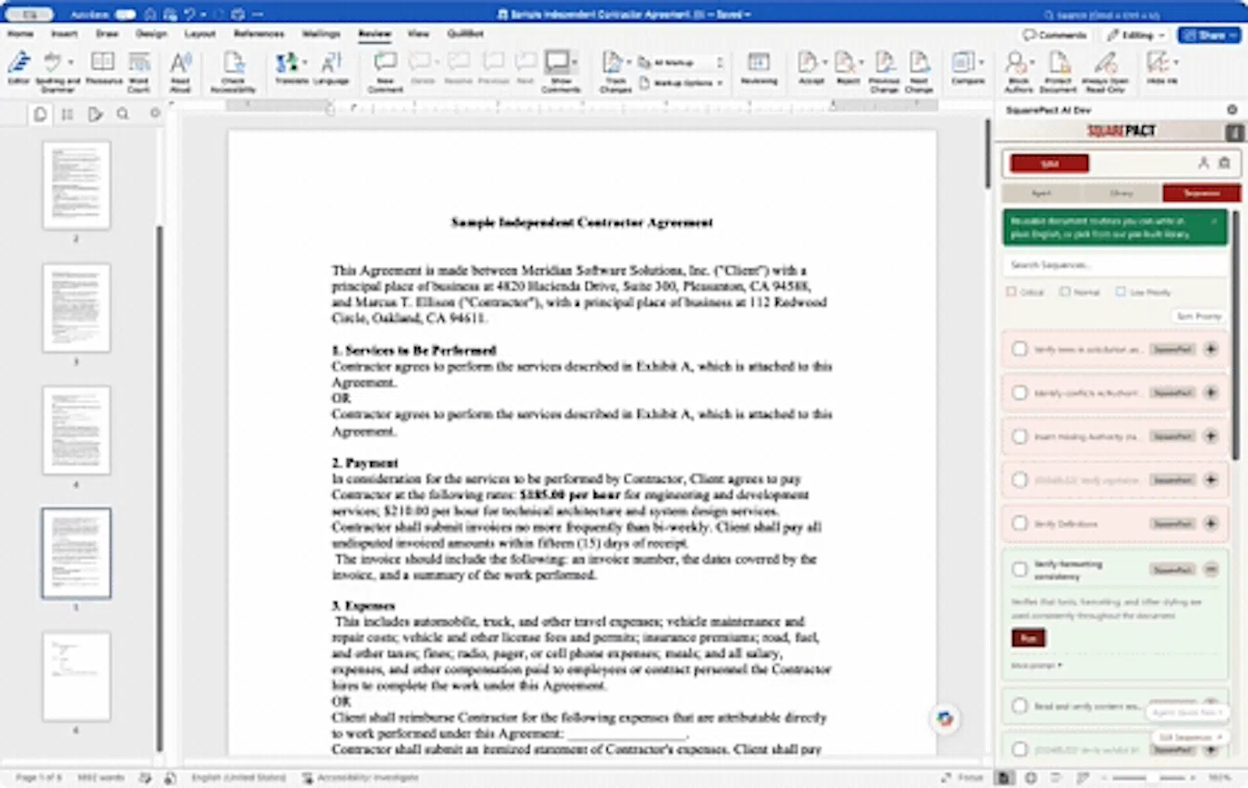The width and height of the screenshot is (1248, 788).
Task: Select the Verify Definitions sequence checkbox
Action: pos(1019,524)
